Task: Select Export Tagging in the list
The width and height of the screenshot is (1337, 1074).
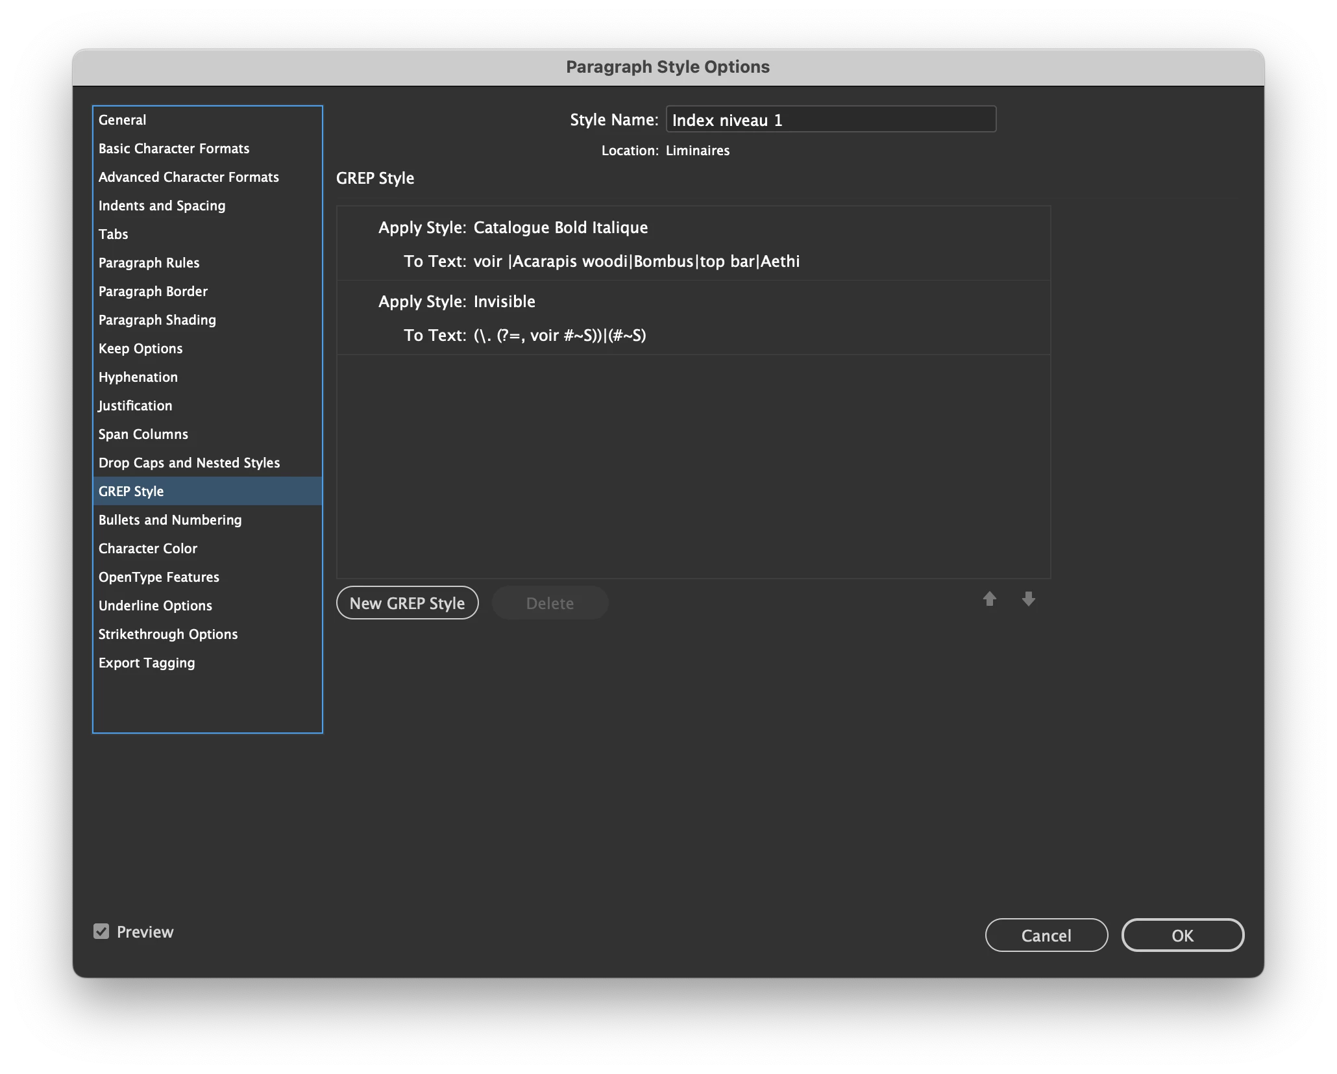Action: [x=147, y=663]
